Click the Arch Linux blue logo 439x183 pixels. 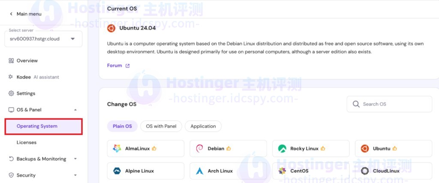(x=200, y=171)
